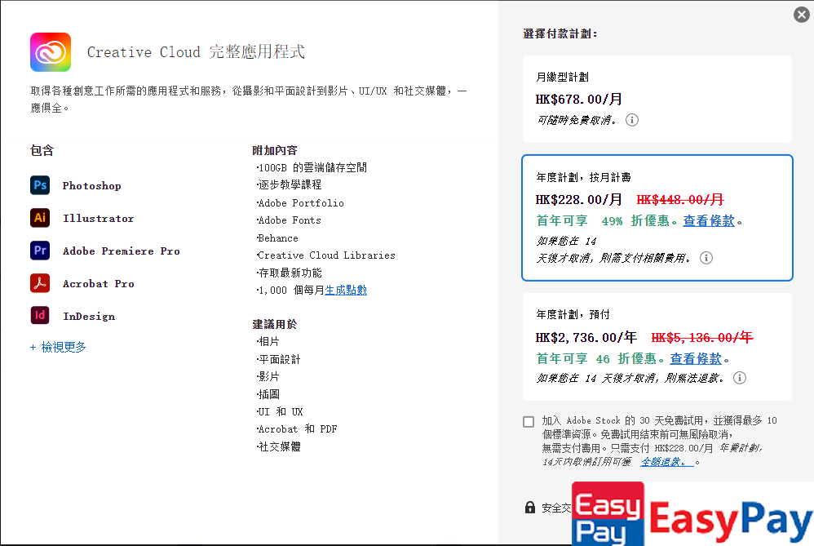Screen dimensions: 814x546
Task: Click the 社交媒體 recommended use item
Action: 279,446
